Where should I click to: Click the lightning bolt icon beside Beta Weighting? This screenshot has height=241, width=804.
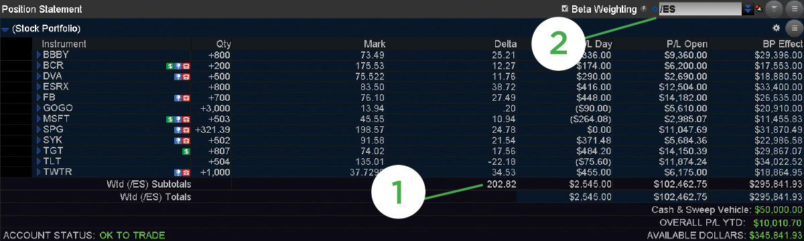coord(645,9)
